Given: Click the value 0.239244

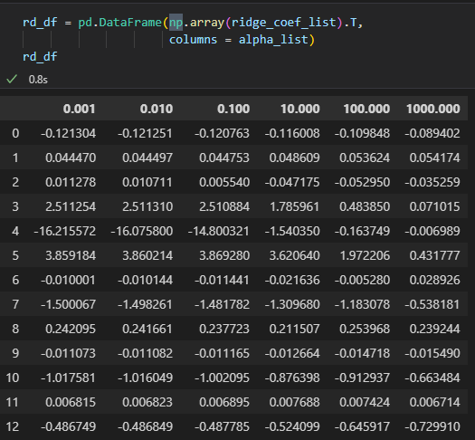Looking at the screenshot, I should point(434,329).
